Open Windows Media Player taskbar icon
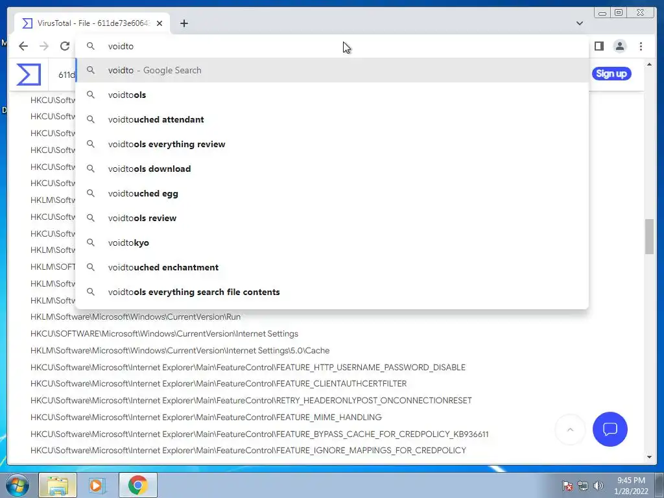Image resolution: width=664 pixels, height=498 pixels. pyautogui.click(x=97, y=485)
